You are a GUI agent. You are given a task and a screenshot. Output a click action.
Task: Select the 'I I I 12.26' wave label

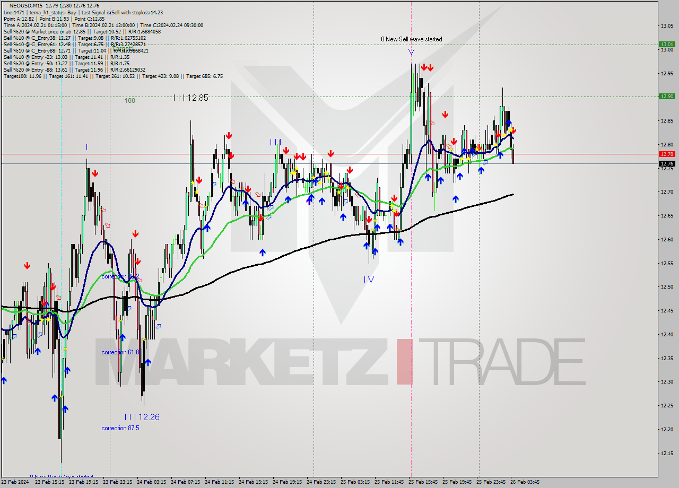(142, 417)
